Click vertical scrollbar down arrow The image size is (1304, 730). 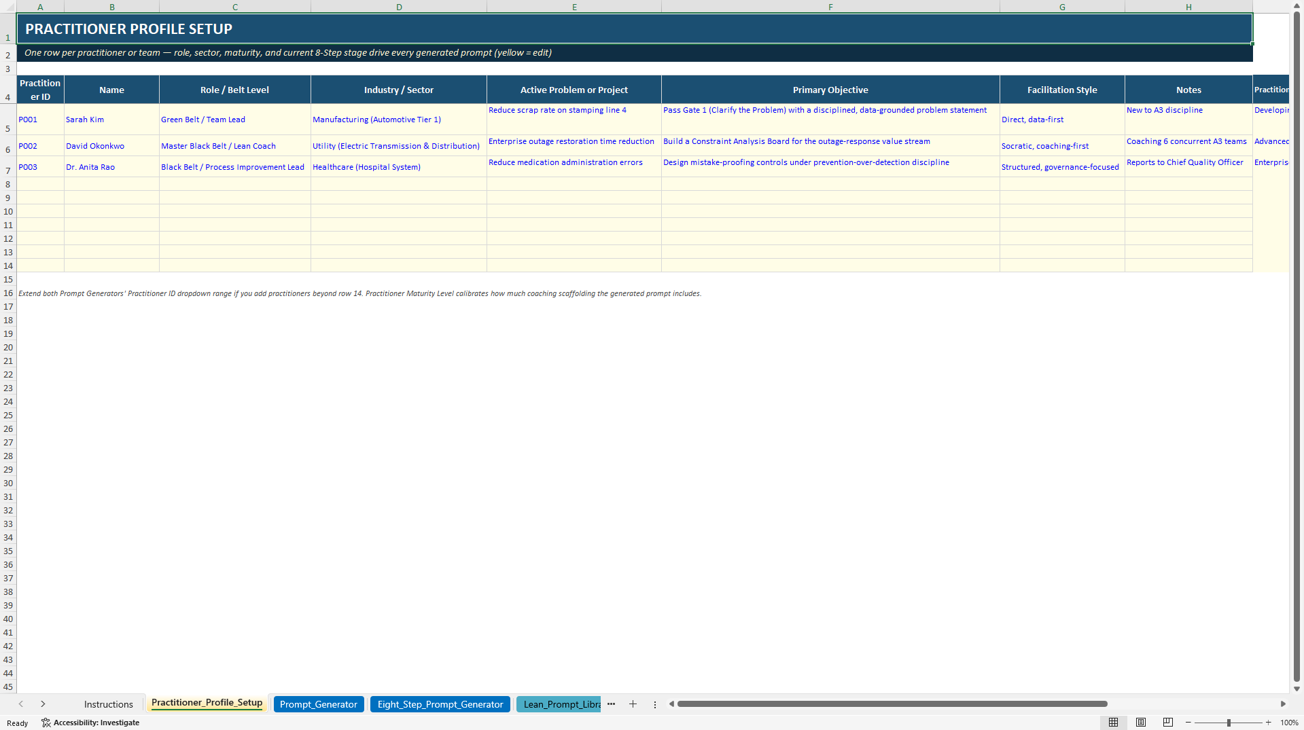coord(1297,689)
